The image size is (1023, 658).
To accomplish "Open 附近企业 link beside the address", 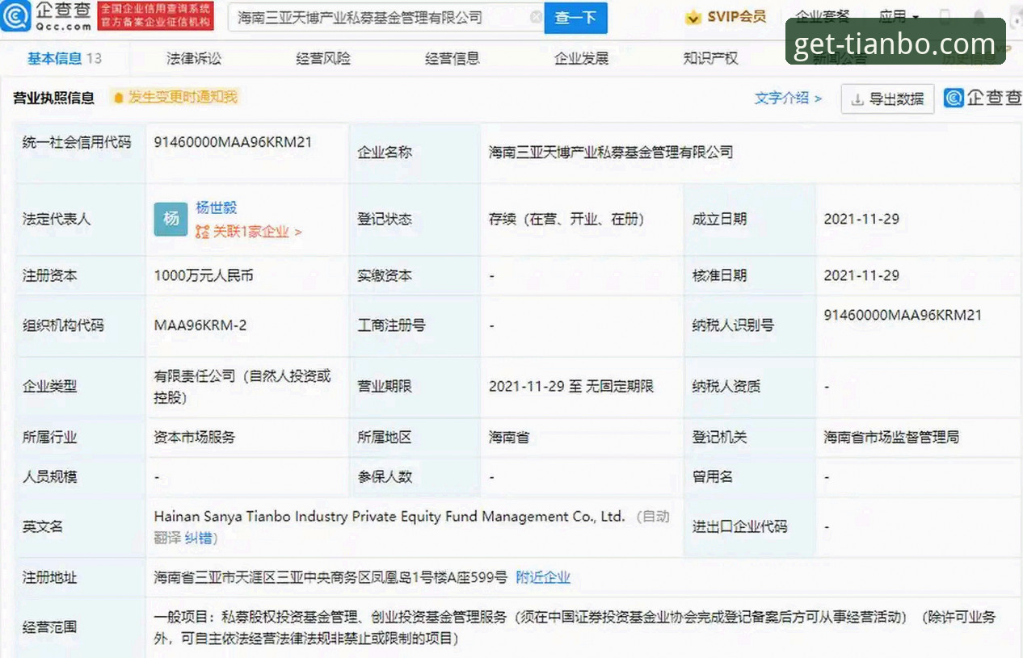I will (x=543, y=577).
